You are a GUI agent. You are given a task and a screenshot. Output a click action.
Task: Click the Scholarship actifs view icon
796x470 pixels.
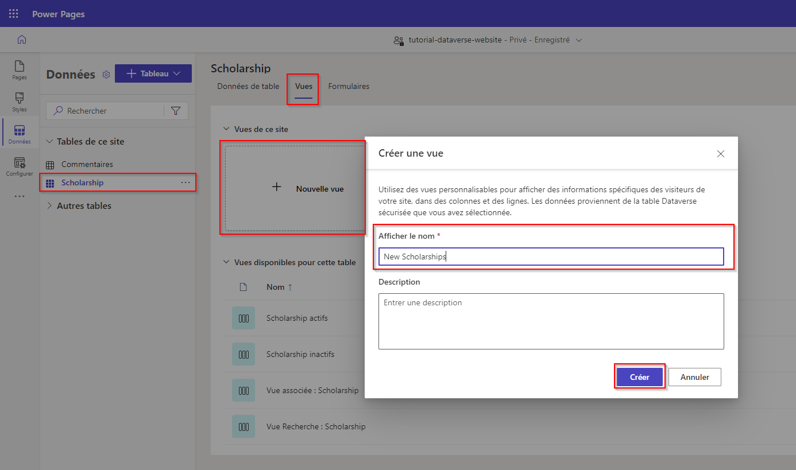coord(244,318)
